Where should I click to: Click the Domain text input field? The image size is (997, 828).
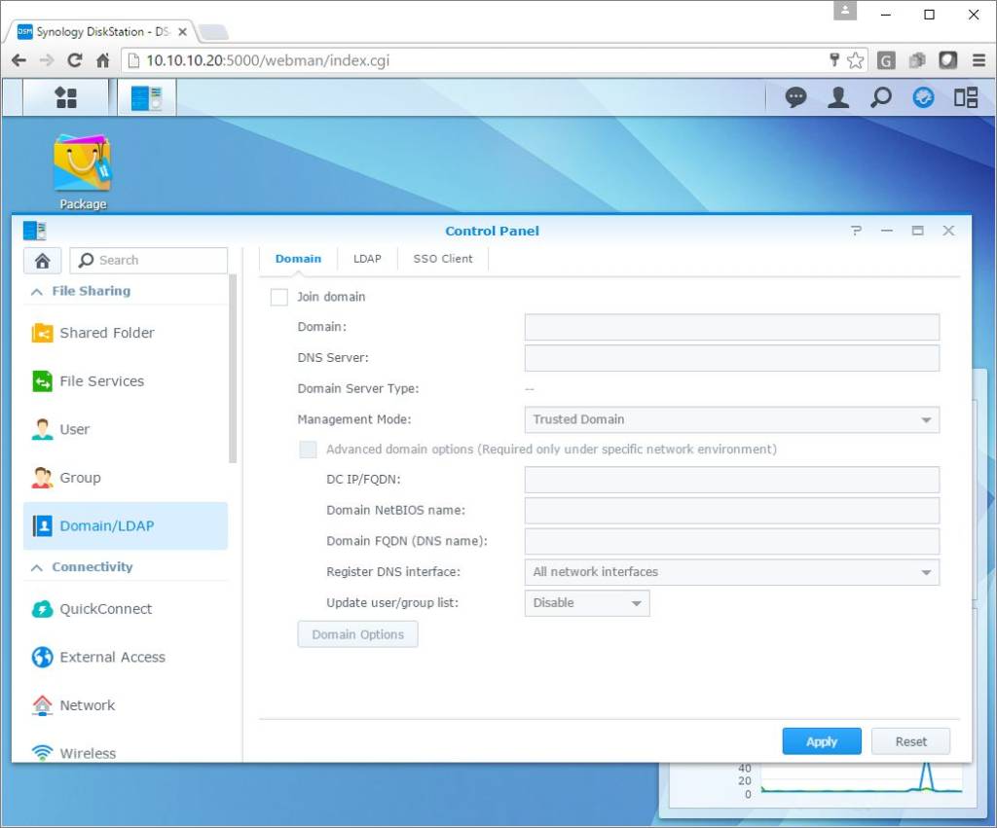point(731,327)
